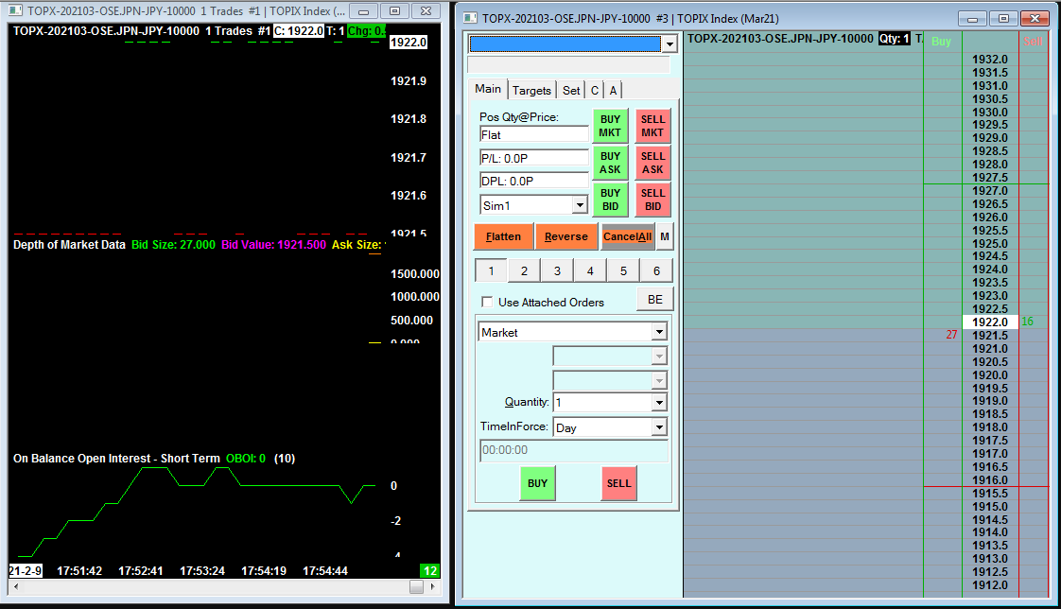Select quantity preset 1
Screen dimensions: 1061x609
491,270
